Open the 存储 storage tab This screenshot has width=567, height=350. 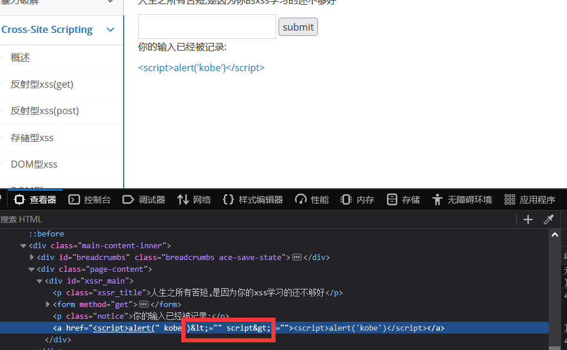pyautogui.click(x=403, y=200)
